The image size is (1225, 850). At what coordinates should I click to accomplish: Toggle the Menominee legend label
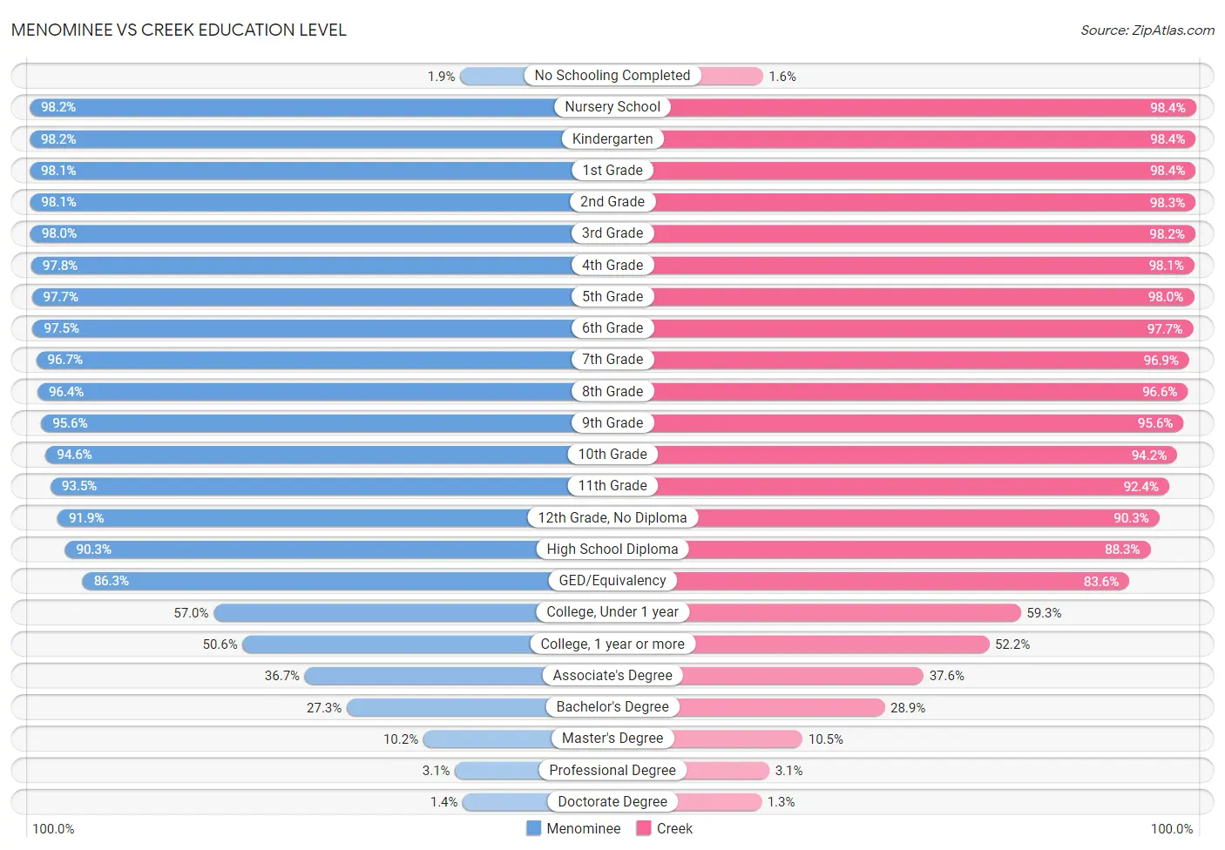583,828
